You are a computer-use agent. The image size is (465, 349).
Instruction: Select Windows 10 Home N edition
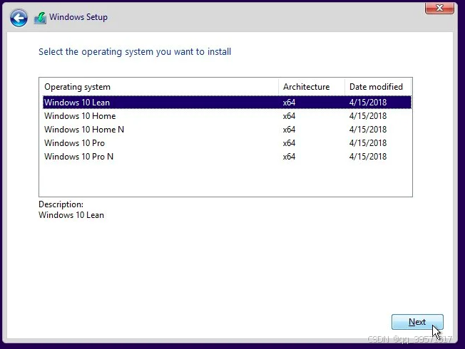point(227,130)
